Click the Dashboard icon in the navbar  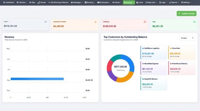point(4,2)
